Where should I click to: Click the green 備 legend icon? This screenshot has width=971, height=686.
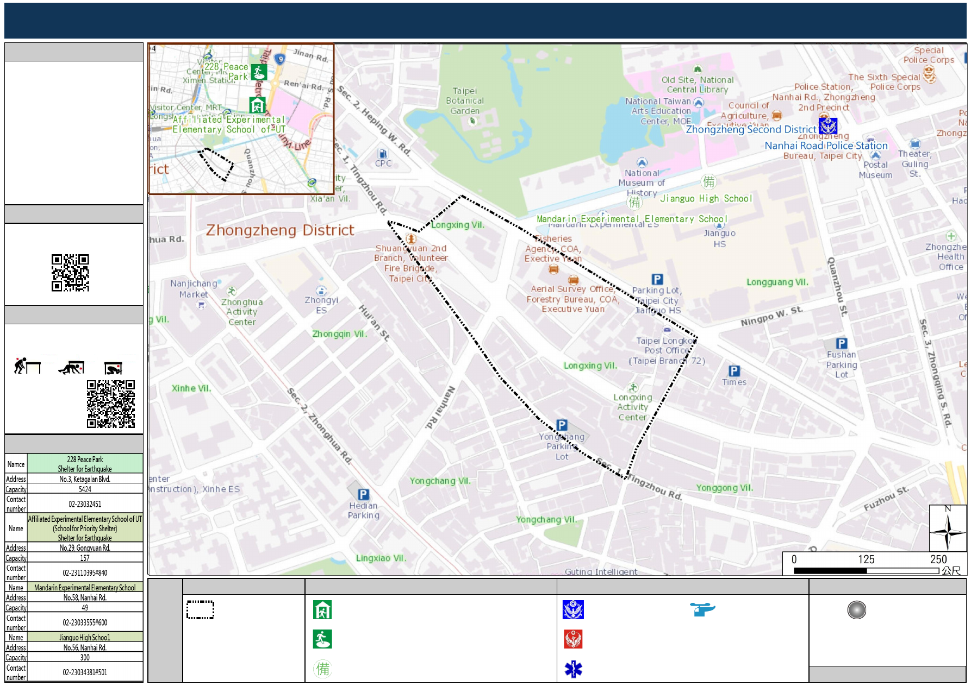pos(322,669)
